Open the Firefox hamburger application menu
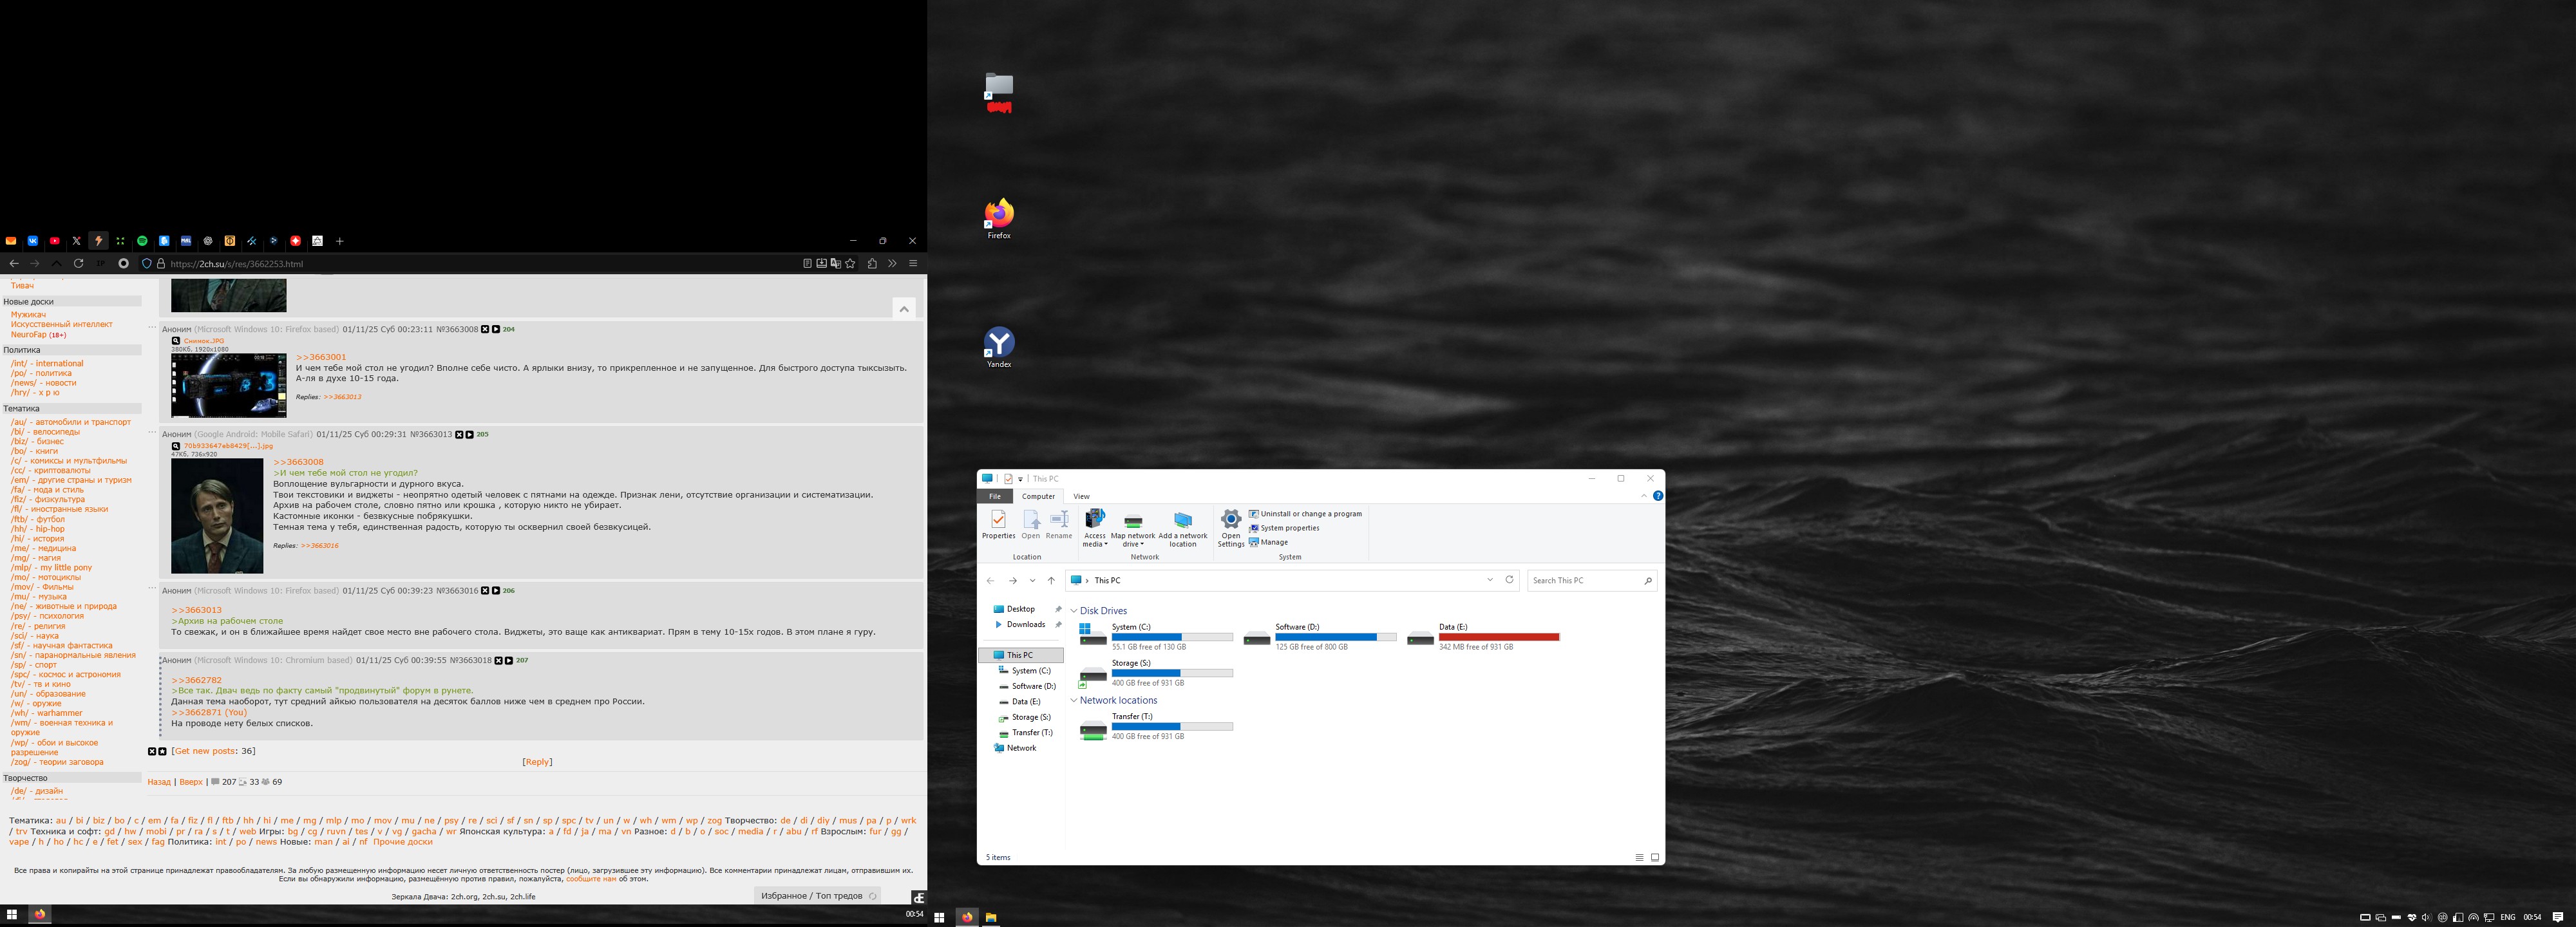Image resolution: width=2576 pixels, height=927 pixels. click(912, 264)
